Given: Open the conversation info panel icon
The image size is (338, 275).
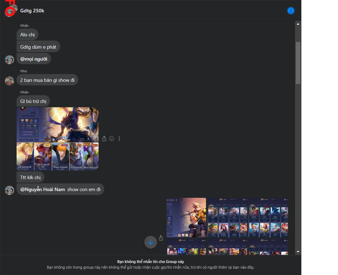Looking at the screenshot, I should [x=291, y=11].
